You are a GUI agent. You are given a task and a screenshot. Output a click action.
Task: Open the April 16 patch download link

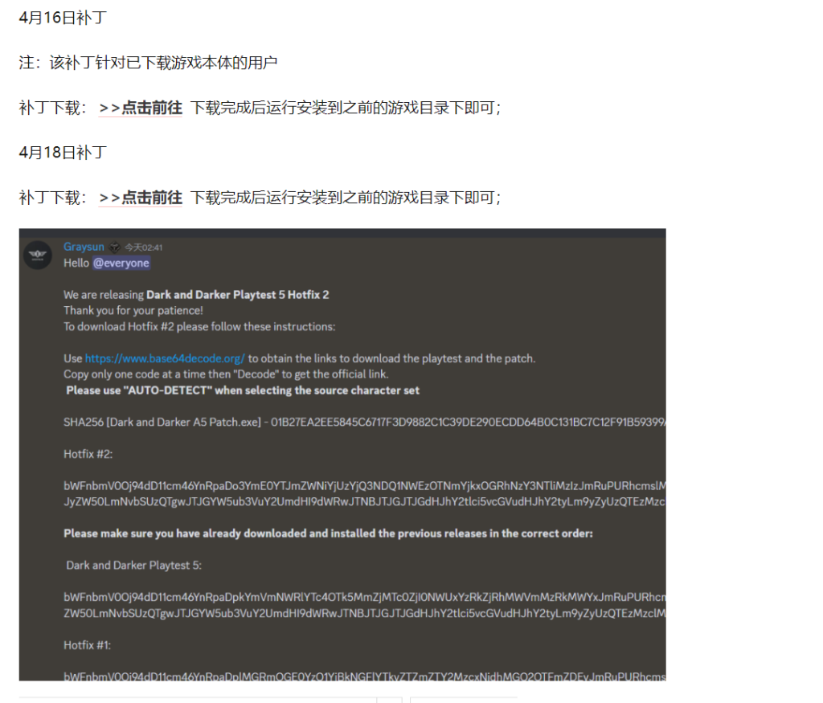tap(140, 108)
